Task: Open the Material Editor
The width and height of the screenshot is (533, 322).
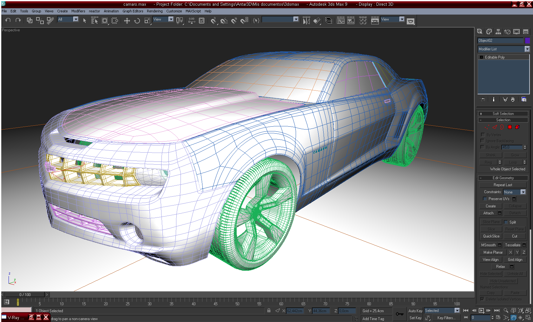Action: click(363, 21)
